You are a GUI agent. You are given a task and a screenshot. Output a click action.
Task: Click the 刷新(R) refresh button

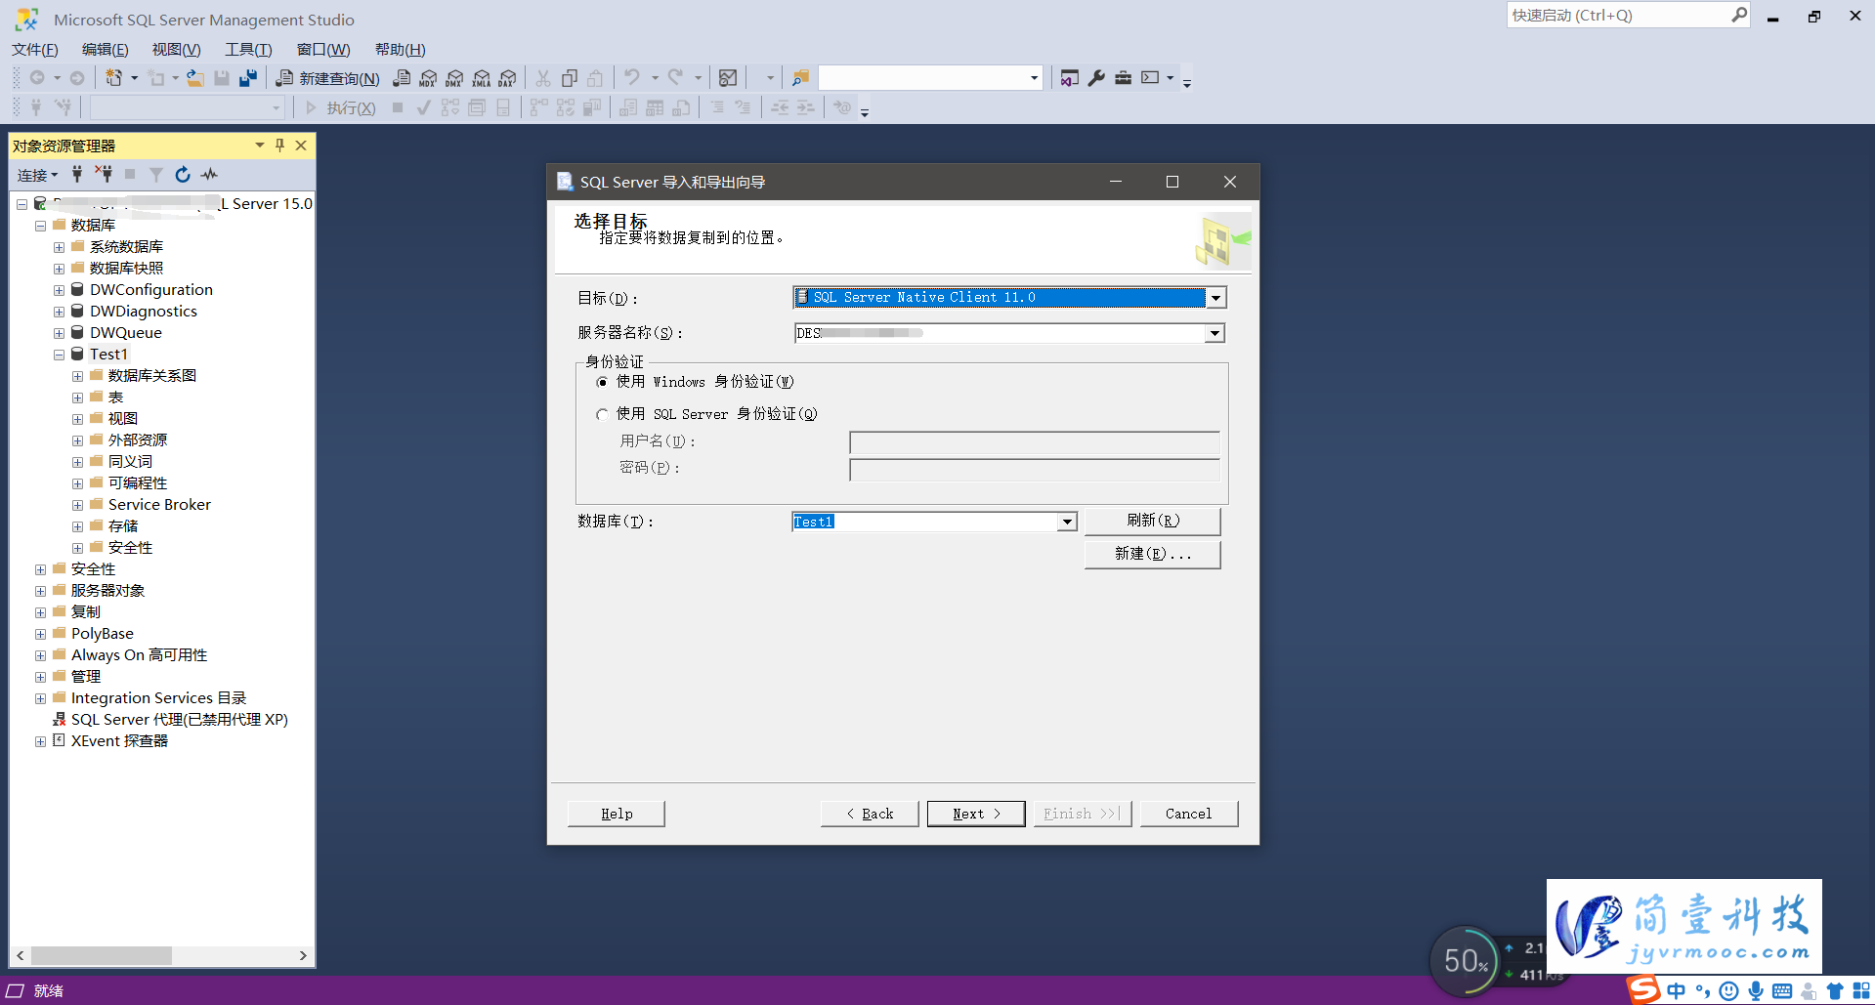tap(1153, 521)
